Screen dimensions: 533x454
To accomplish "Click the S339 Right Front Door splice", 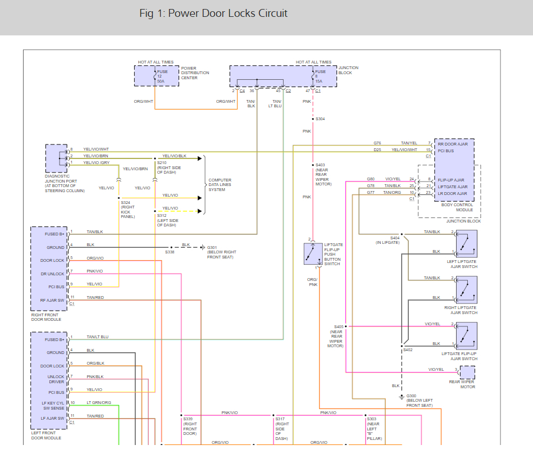I will coord(181,415).
